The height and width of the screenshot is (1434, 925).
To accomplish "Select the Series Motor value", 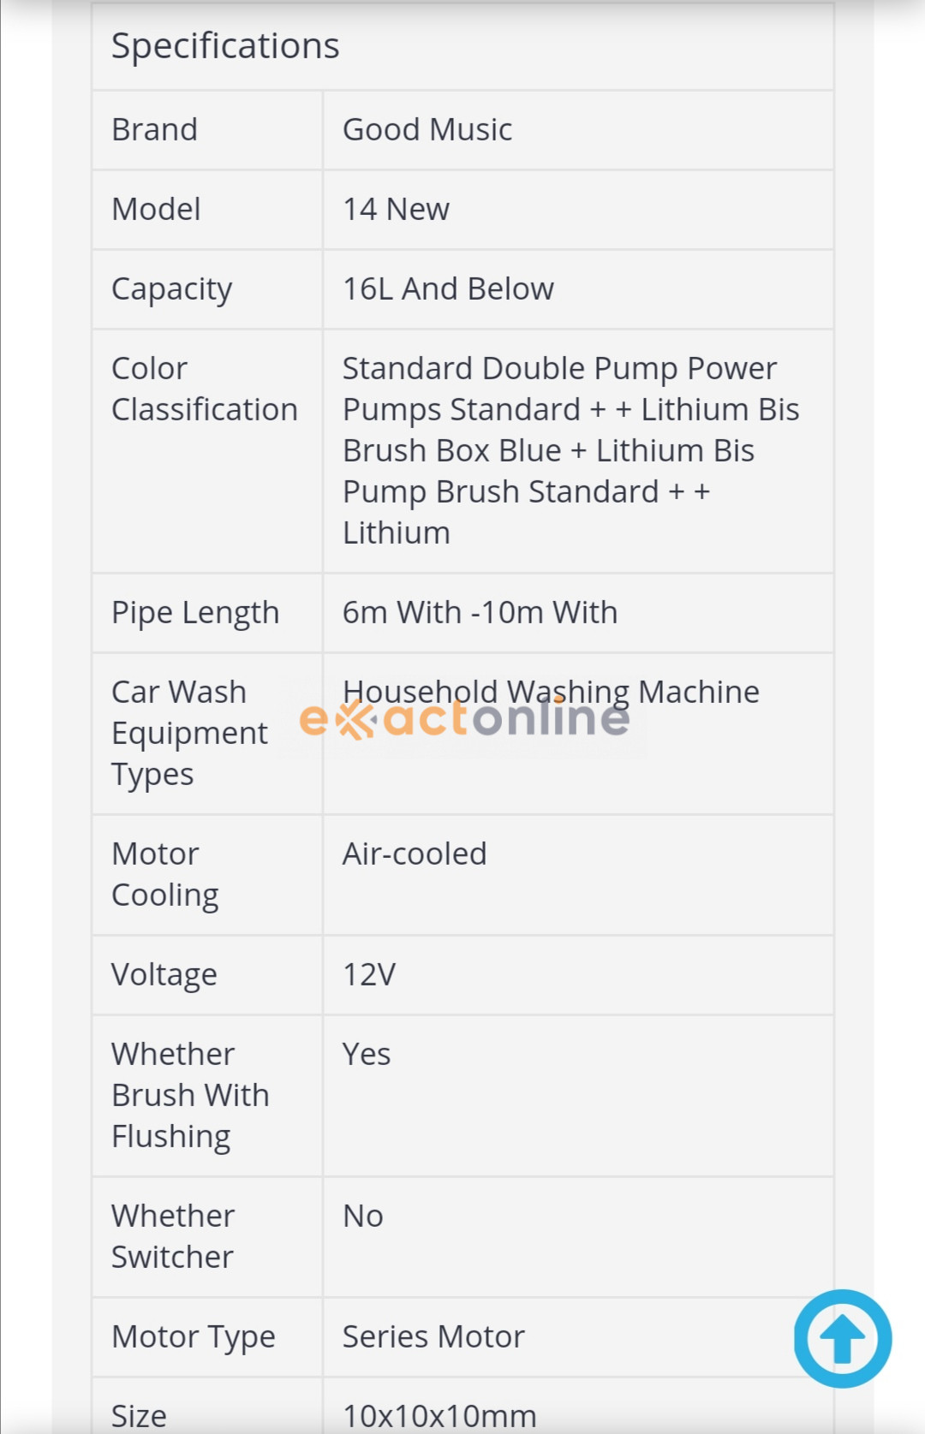I will pyautogui.click(x=433, y=1336).
